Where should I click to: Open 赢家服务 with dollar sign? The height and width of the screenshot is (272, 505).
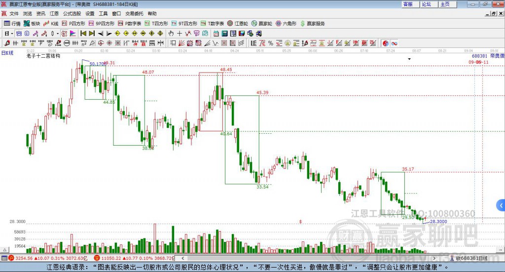click(x=313, y=24)
